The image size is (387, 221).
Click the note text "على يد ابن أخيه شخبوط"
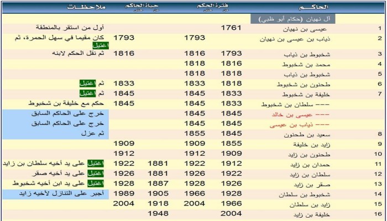pyautogui.click(x=50, y=184)
